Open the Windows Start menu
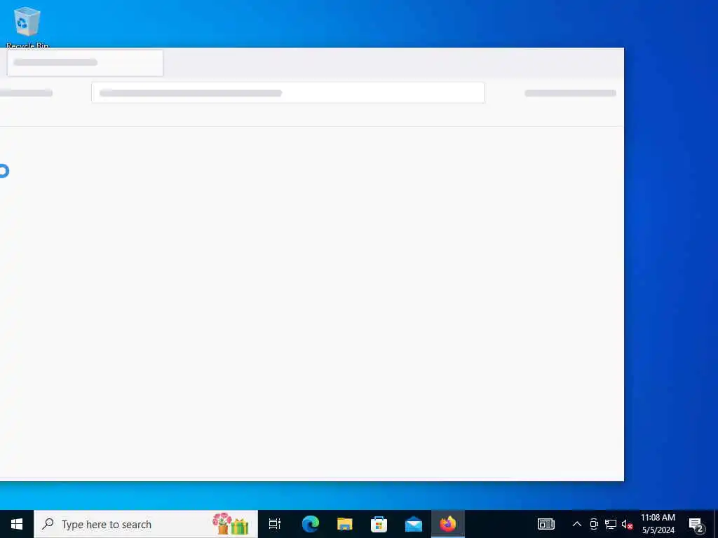Image resolution: width=718 pixels, height=538 pixels. [x=17, y=524]
